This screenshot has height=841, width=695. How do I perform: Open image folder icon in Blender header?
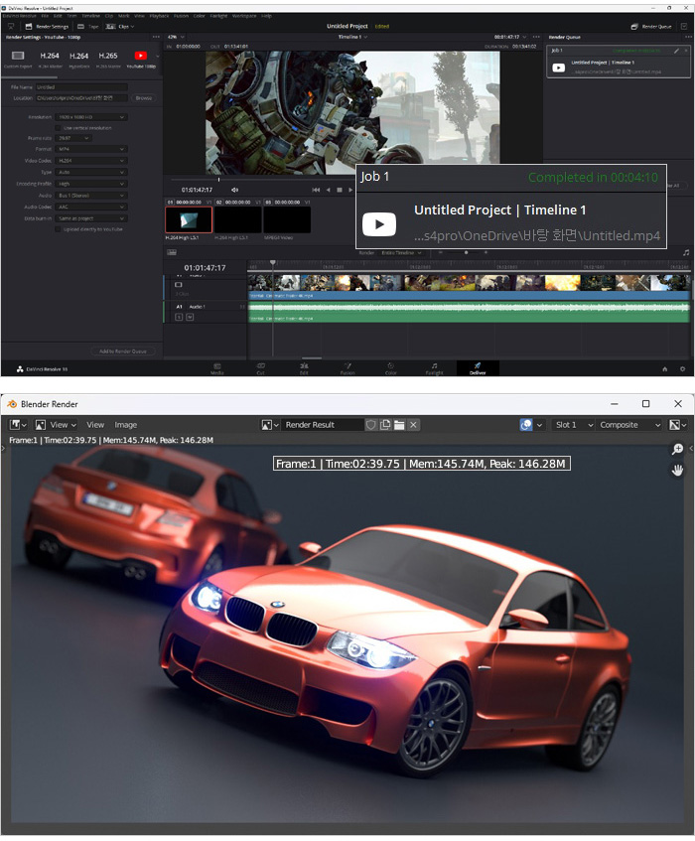(399, 425)
